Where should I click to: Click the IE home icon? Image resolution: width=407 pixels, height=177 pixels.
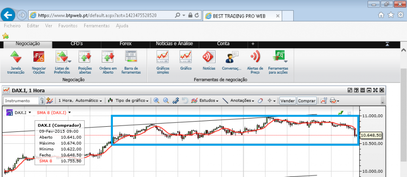tap(381, 15)
